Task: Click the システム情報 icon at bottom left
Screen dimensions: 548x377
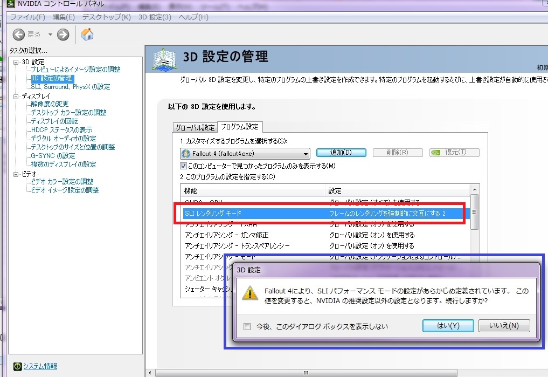Action: click(x=17, y=367)
